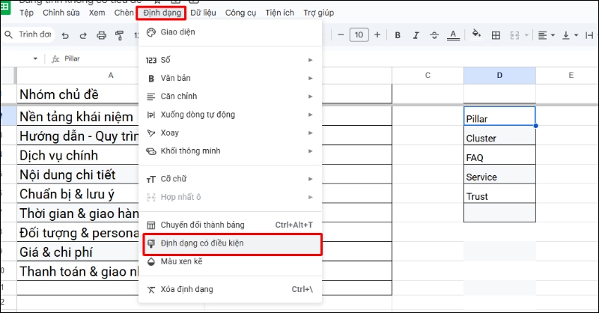Select Xóa định dạng
599x313 pixels.
tap(231, 289)
